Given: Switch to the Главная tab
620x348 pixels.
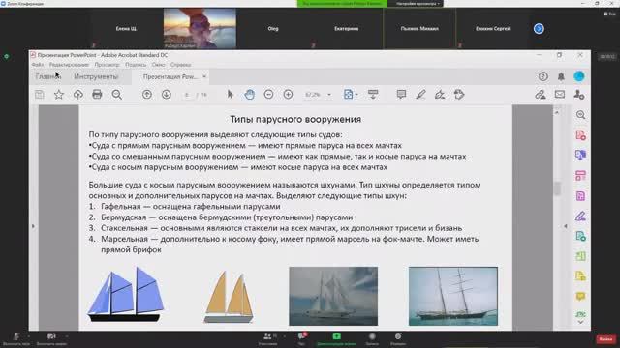Looking at the screenshot, I should pos(48,76).
